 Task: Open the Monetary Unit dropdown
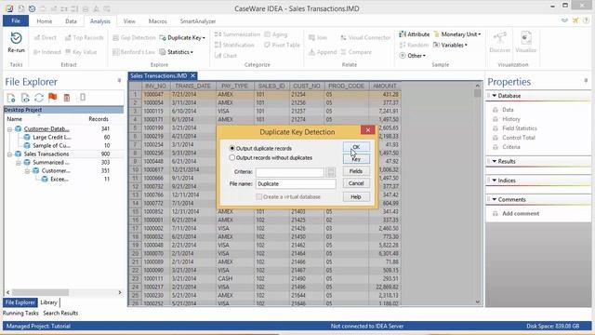point(457,34)
